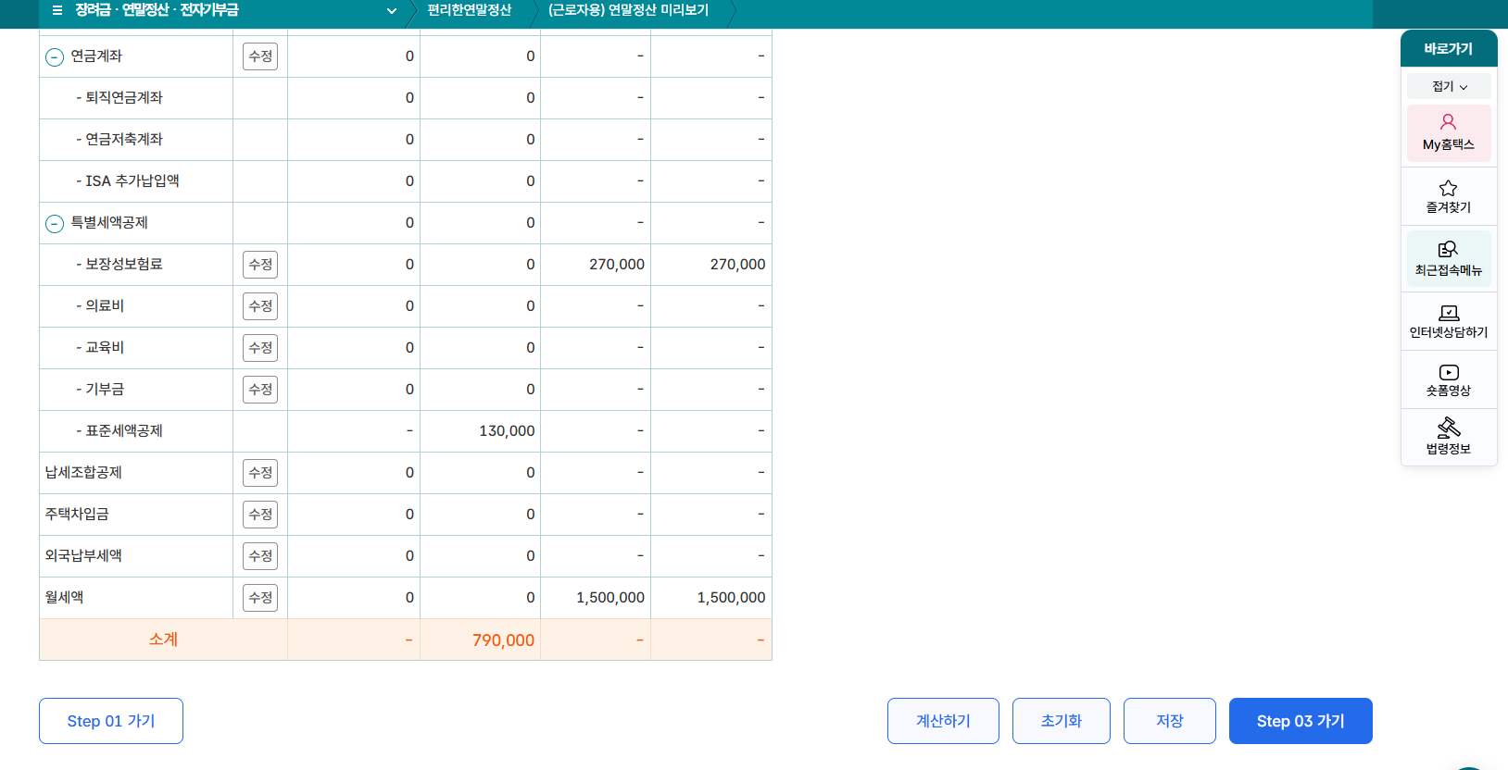Click the 저장 save button
The image size is (1508, 770).
(1170, 721)
